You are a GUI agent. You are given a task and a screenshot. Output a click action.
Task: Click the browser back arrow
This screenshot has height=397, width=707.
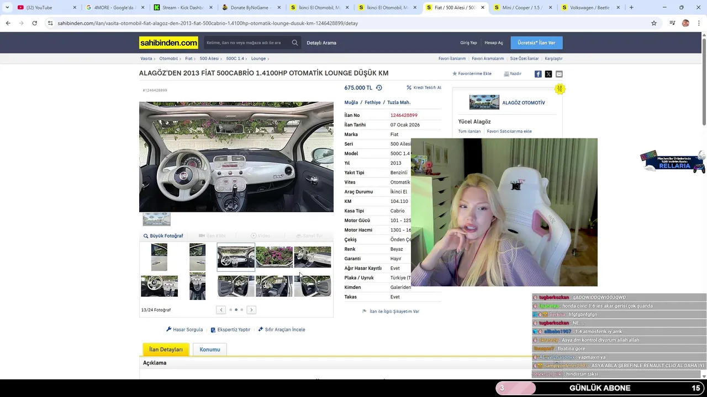8,23
